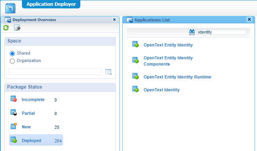257x151 pixels.
Task: Click the search field containing identity
Action: coord(222,32)
